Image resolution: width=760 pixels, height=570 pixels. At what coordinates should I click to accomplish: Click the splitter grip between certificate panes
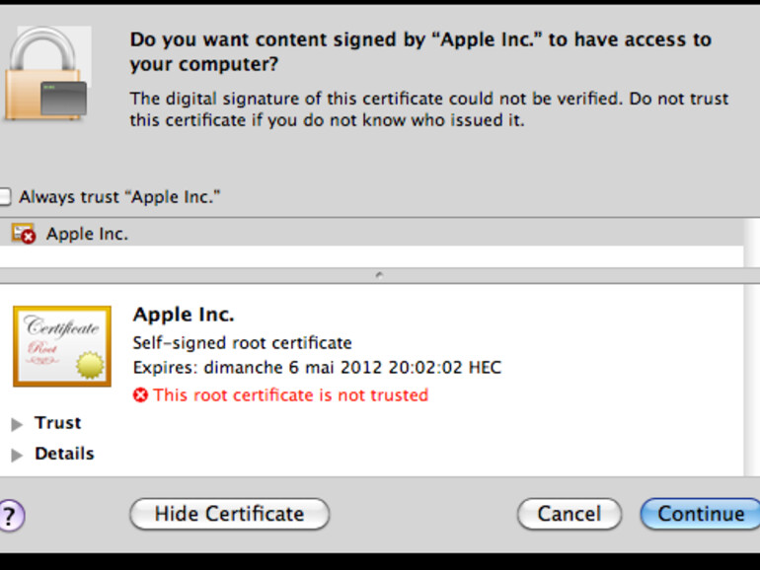tap(379, 276)
